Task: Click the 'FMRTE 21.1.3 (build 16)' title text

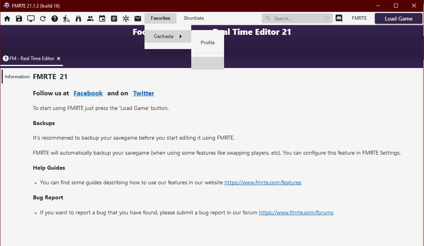Action: point(36,6)
